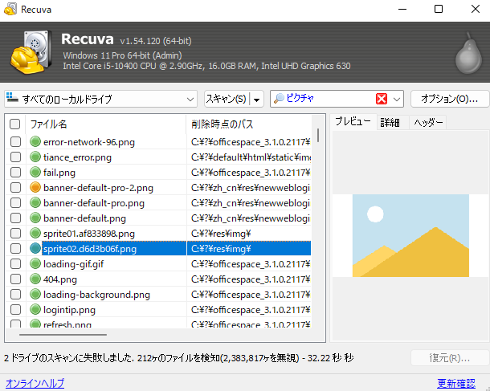This screenshot has width=490, height=391.
Task: Check the box for fail.png
Action: [x=15, y=173]
